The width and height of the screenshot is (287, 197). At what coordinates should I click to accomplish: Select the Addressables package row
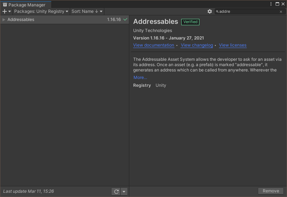(x=64, y=20)
